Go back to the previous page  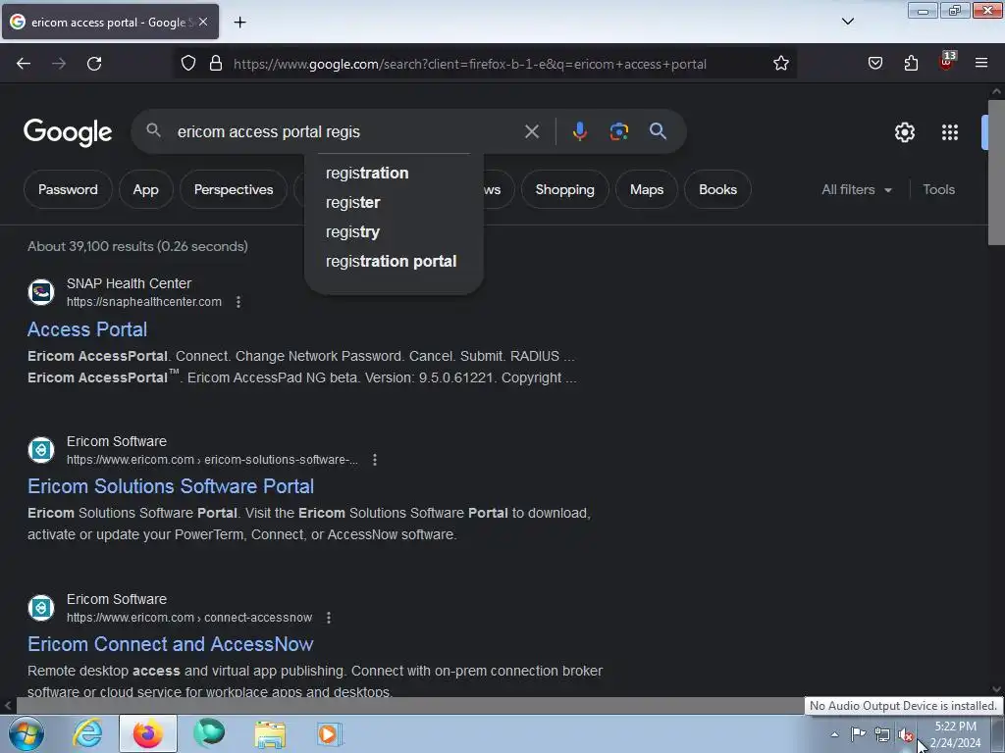[24, 64]
